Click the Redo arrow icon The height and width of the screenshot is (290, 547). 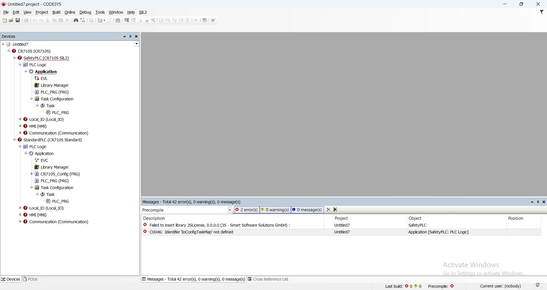point(41,20)
